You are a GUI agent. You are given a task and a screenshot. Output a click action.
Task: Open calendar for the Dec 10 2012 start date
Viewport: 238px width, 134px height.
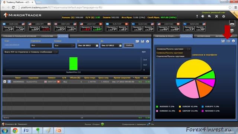97,45
